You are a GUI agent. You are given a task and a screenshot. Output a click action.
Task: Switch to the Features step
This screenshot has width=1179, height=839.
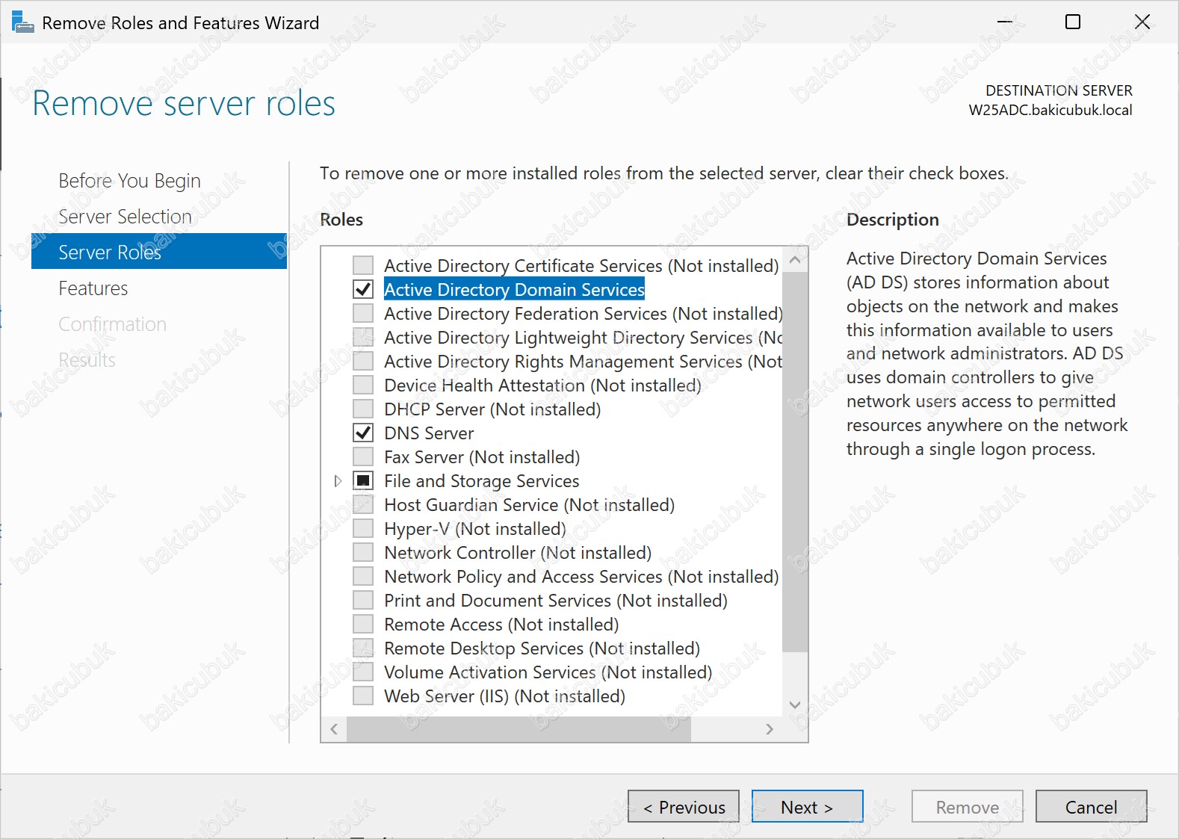coord(93,288)
